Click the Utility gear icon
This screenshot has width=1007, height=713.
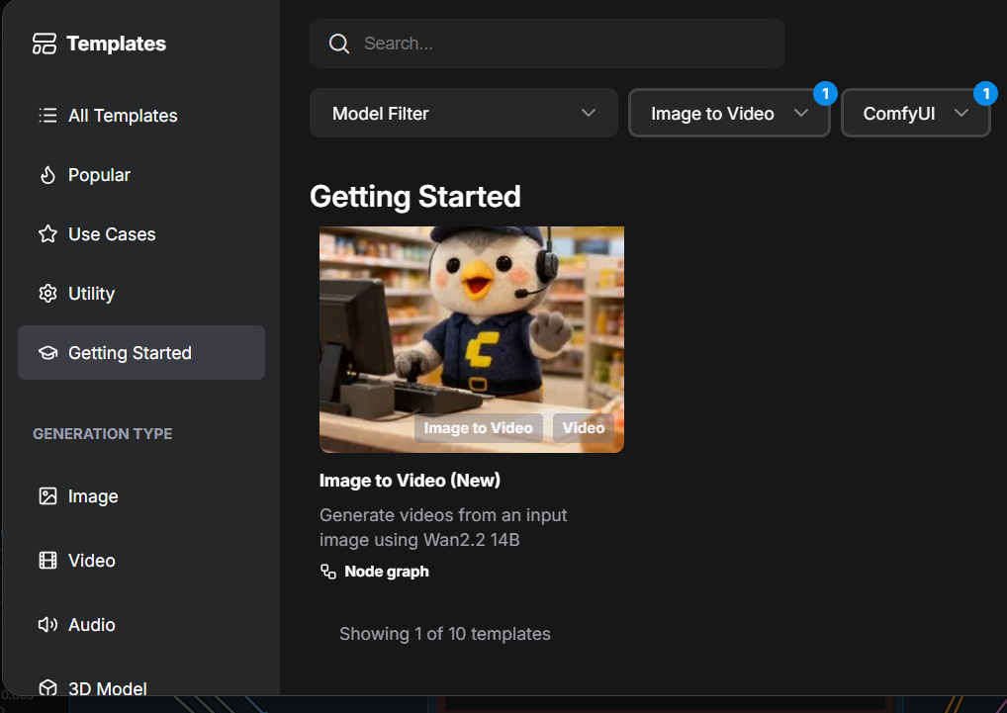point(47,294)
